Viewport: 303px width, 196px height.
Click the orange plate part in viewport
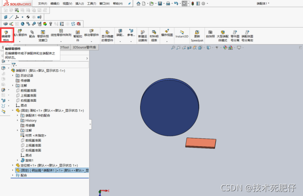(201, 143)
